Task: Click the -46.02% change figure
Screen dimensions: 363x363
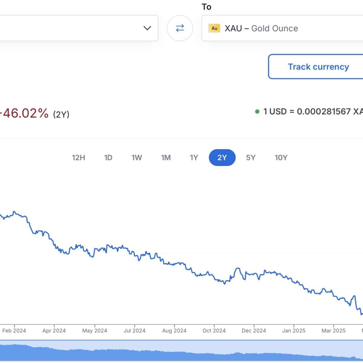Action: (24, 113)
